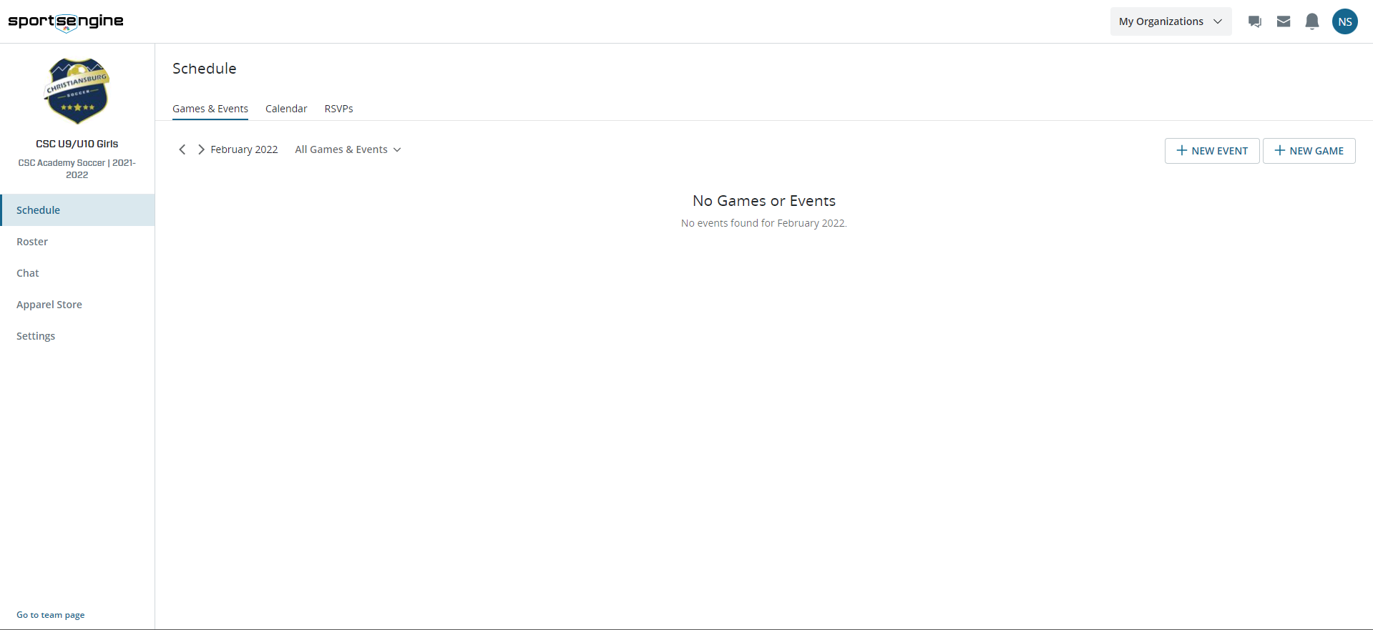Click the SportsEngine logo
Image resolution: width=1373 pixels, height=630 pixels.
pos(66,21)
